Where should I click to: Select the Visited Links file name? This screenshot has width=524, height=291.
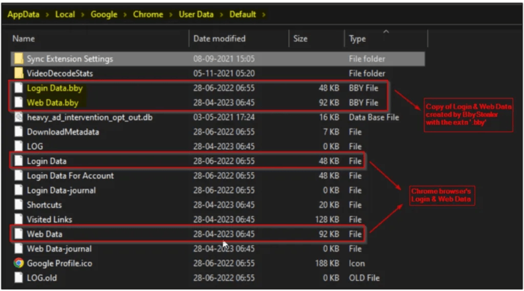point(49,219)
